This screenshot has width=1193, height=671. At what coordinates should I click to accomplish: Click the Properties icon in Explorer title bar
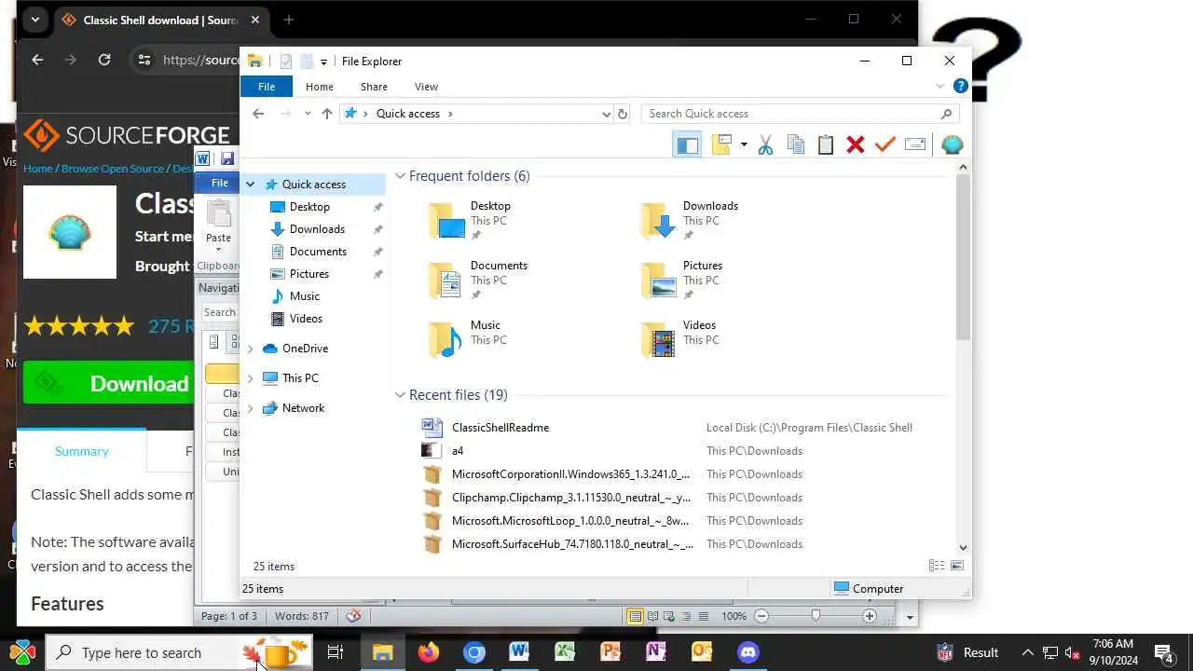pos(286,62)
